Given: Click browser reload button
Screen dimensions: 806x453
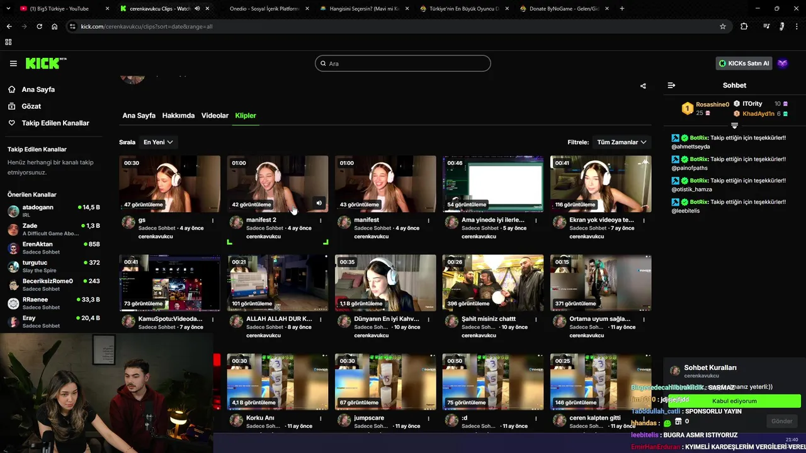Looking at the screenshot, I should (x=39, y=26).
